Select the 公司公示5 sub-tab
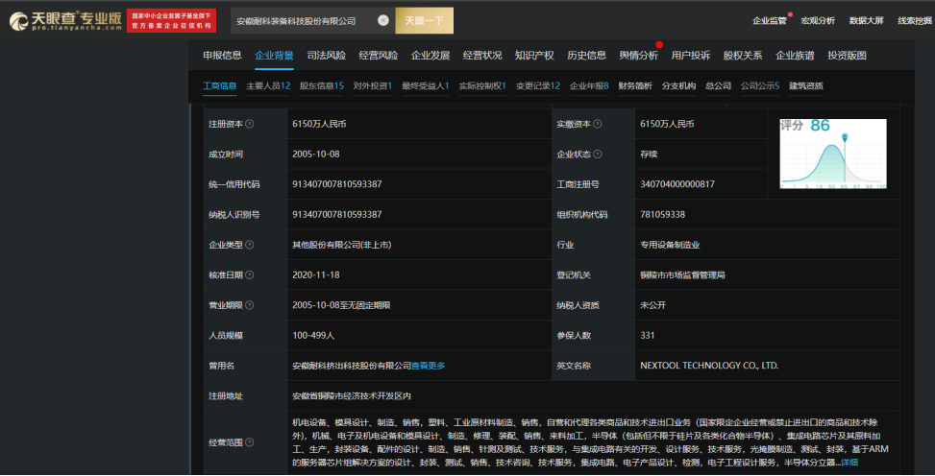Viewport: 935px width, 476px height. (760, 85)
